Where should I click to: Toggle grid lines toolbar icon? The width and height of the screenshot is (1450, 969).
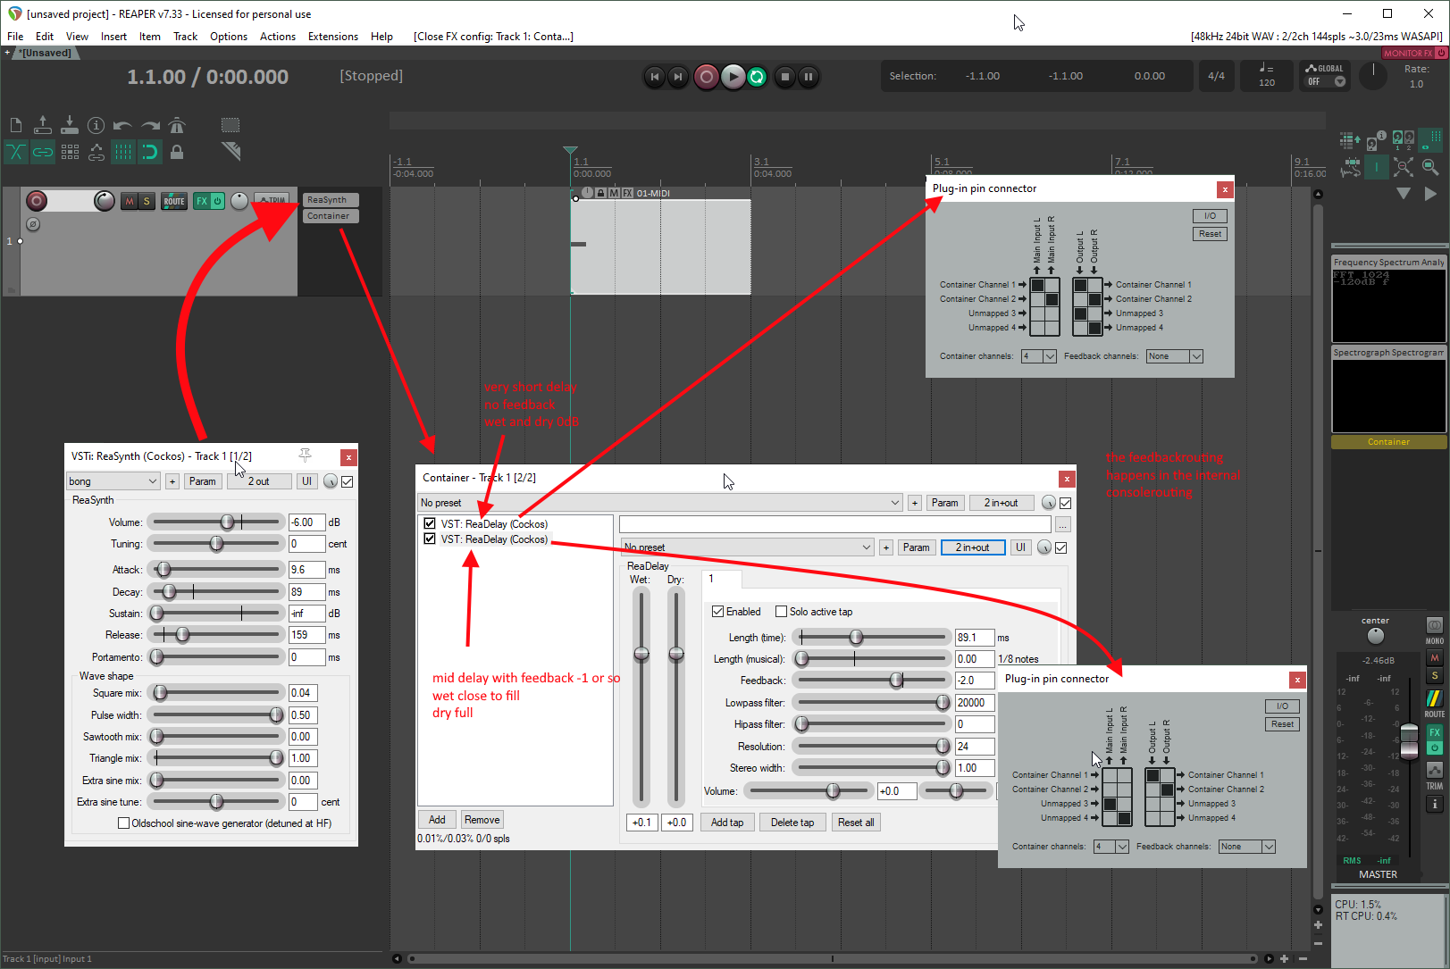[x=123, y=152]
